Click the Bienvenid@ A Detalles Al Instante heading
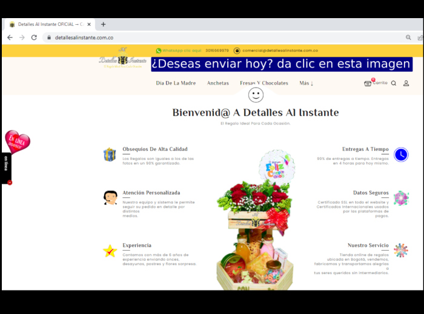424x314 pixels. tap(256, 113)
